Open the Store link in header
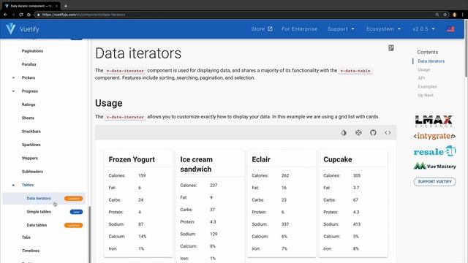 tap(262, 29)
